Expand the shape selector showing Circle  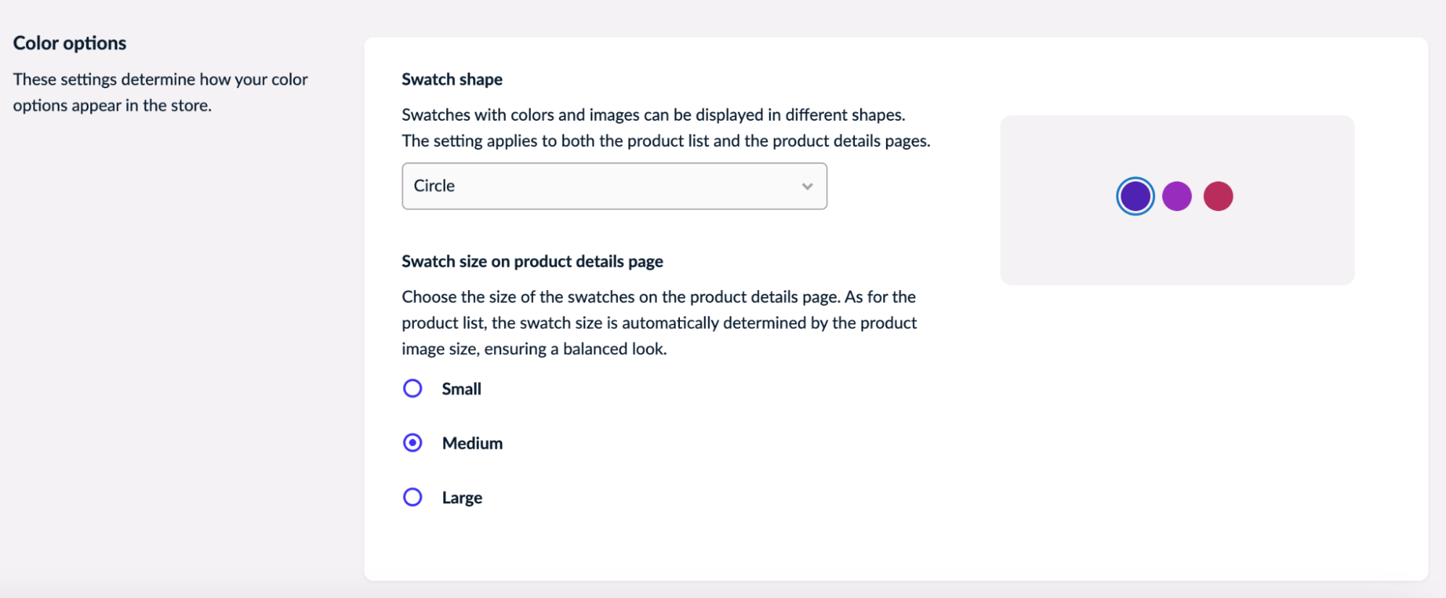(x=613, y=186)
